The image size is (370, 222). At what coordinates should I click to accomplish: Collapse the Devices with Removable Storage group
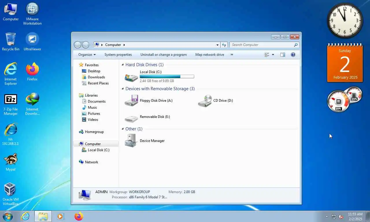coord(123,89)
